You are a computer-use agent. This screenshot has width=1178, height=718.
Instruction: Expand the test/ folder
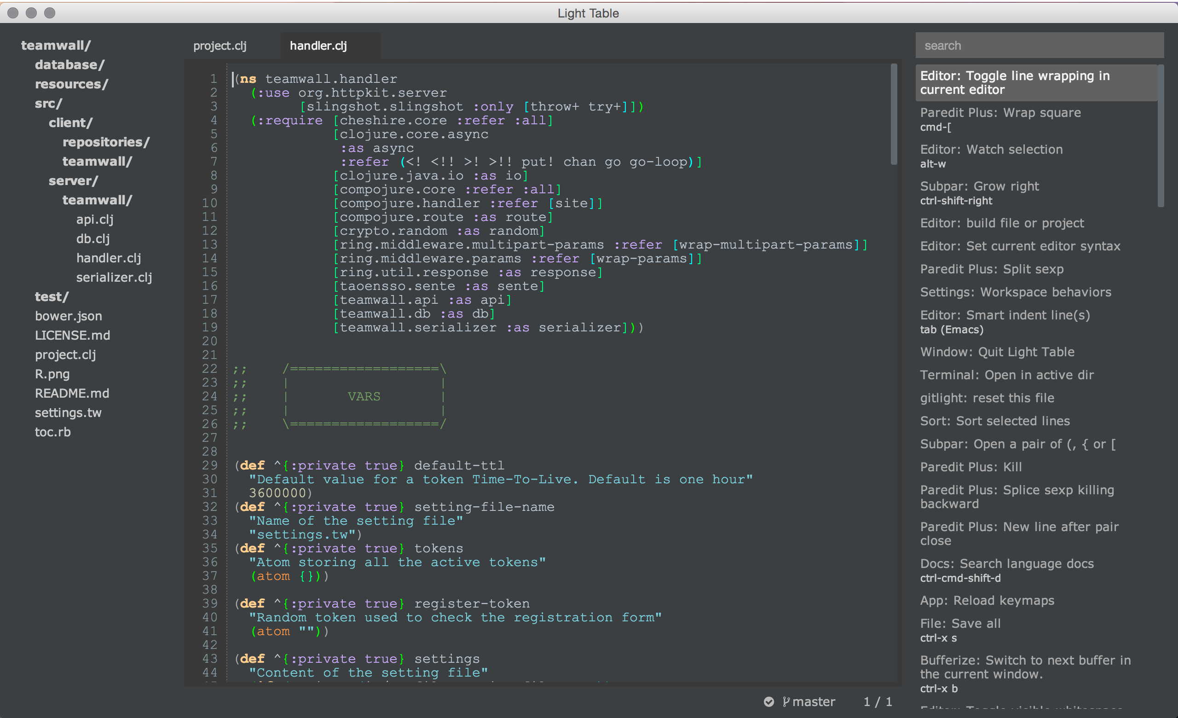[x=52, y=296]
